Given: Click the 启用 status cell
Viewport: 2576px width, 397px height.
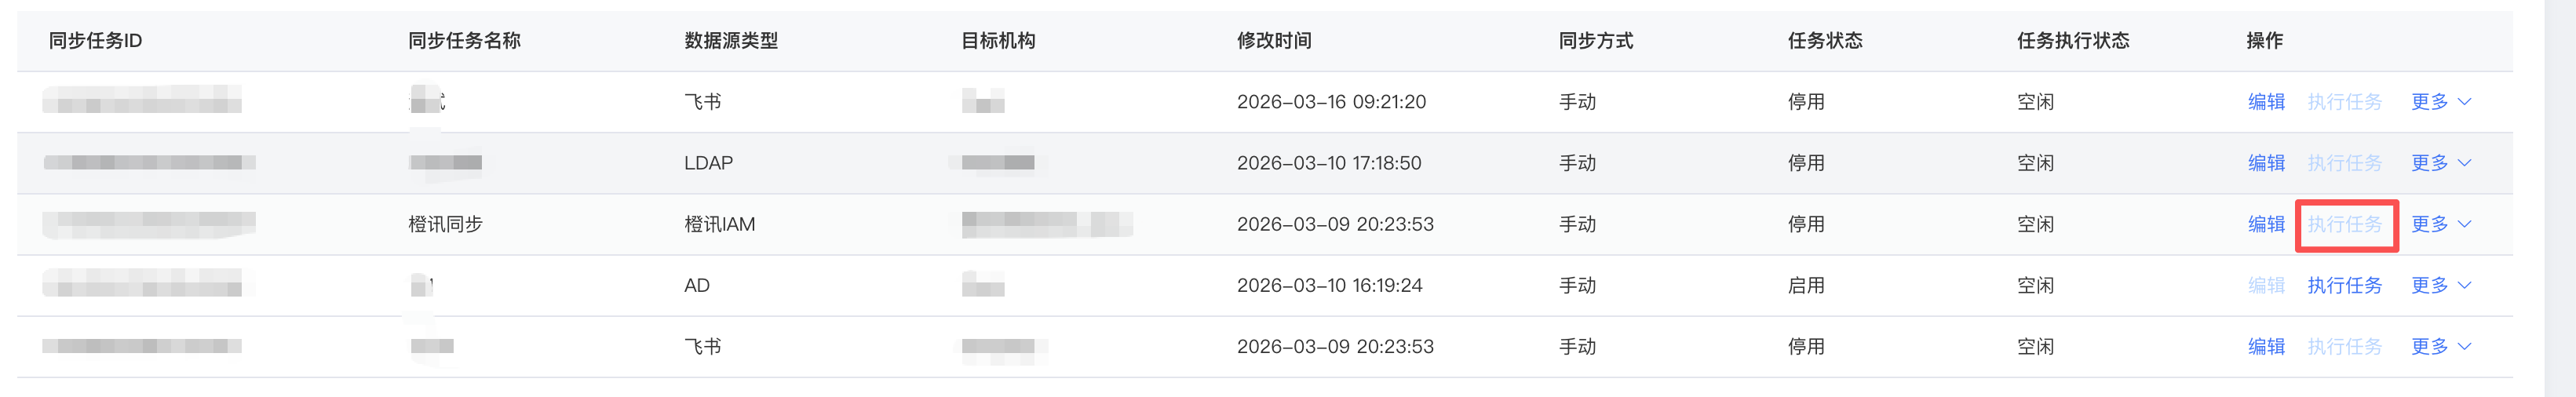Looking at the screenshot, I should (1805, 285).
